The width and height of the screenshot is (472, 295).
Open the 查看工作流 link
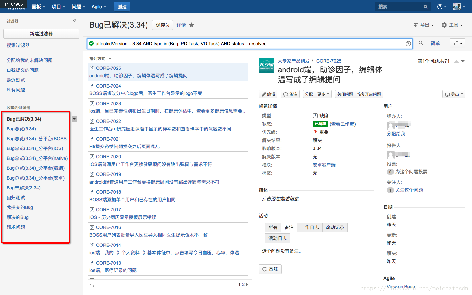[x=344, y=124]
